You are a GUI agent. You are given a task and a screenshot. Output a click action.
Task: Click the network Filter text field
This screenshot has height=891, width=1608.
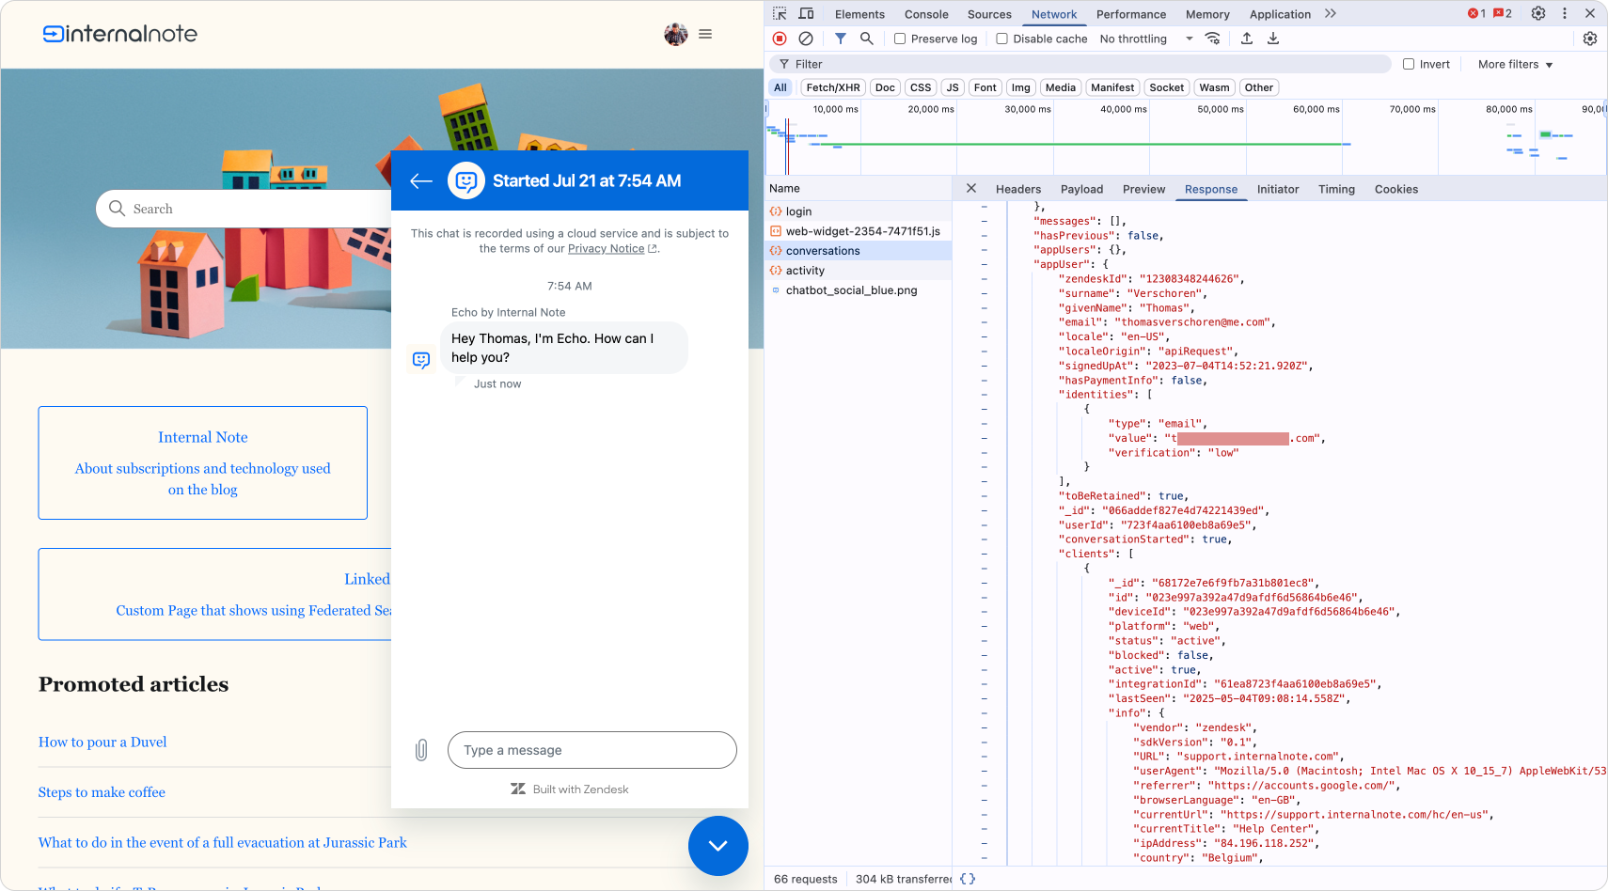click(x=1080, y=64)
